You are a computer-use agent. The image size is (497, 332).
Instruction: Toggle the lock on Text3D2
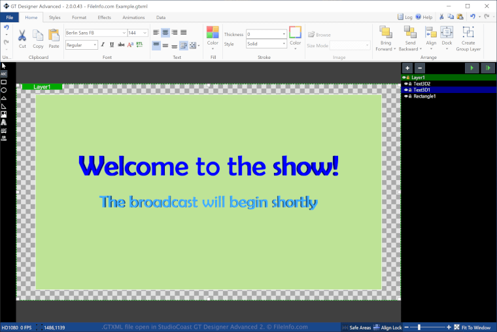pyautogui.click(x=410, y=84)
